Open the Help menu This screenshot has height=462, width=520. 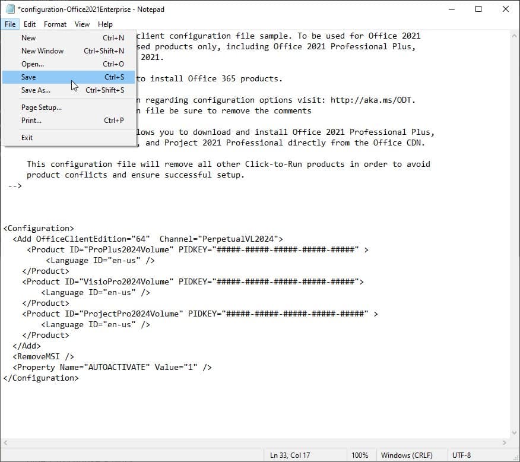tap(105, 24)
